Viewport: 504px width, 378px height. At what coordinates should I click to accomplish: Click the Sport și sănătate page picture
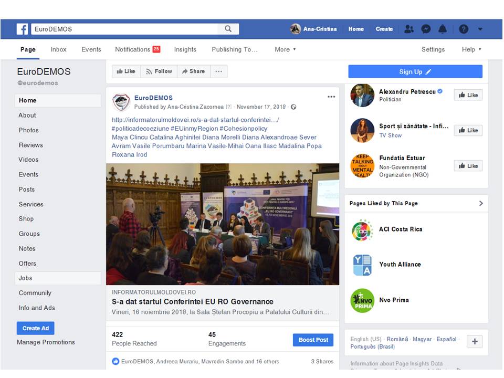pyautogui.click(x=362, y=131)
